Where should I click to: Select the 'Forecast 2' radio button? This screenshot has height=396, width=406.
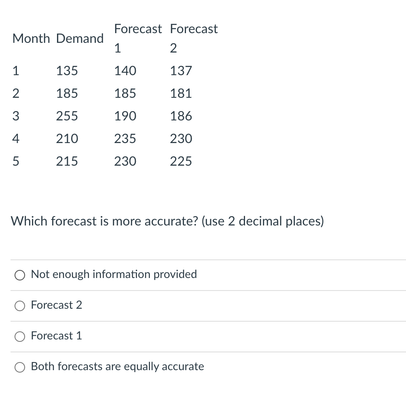tap(20, 305)
